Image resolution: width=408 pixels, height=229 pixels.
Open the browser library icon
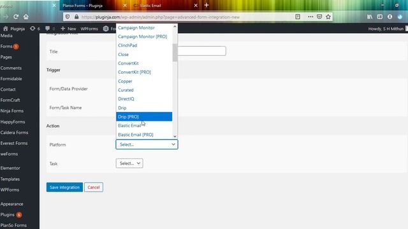(x=370, y=17)
